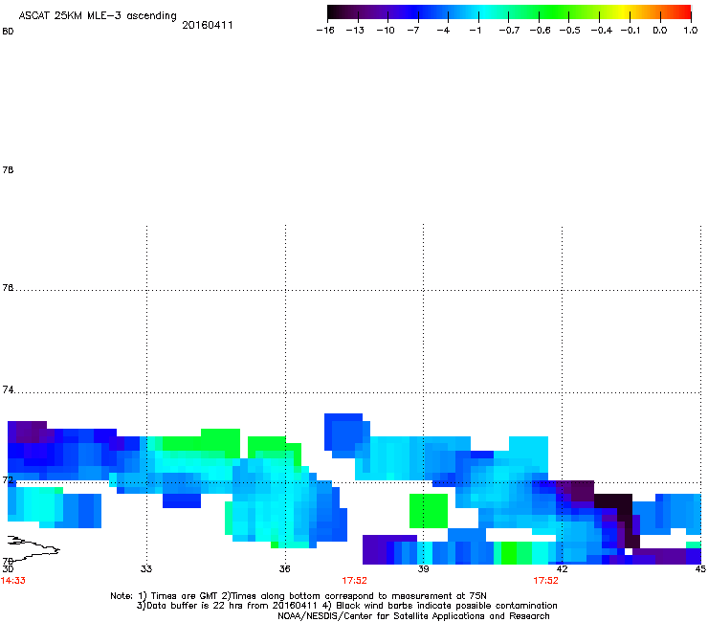Pick the bright green section of the color scale bar

coord(553,12)
